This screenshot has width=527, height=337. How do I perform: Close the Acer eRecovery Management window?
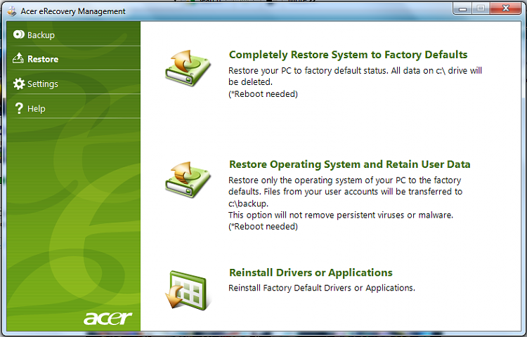(x=505, y=8)
